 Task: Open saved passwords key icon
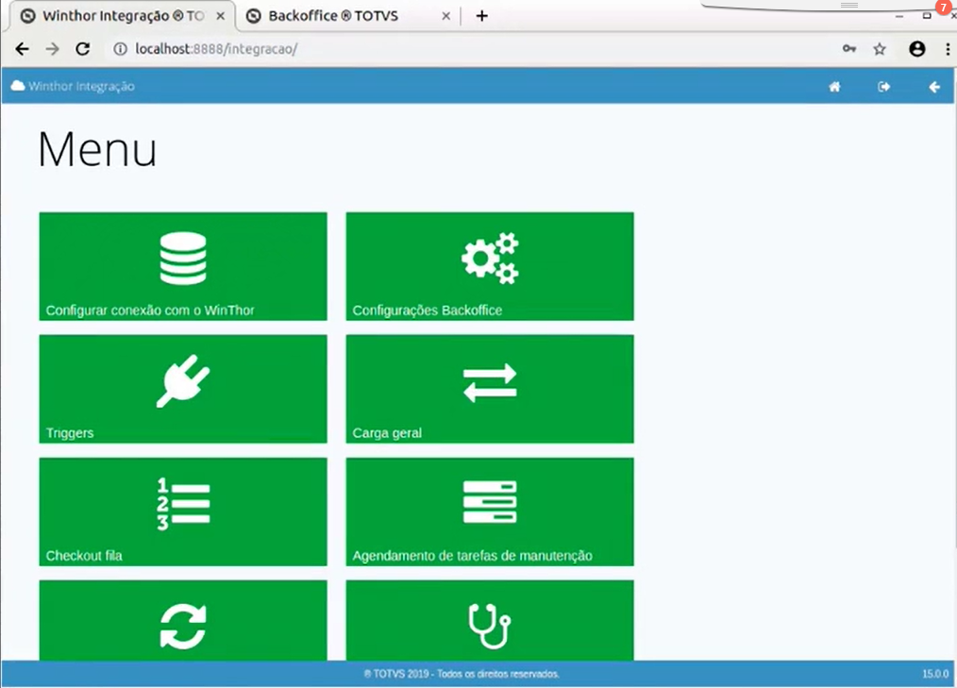point(849,49)
